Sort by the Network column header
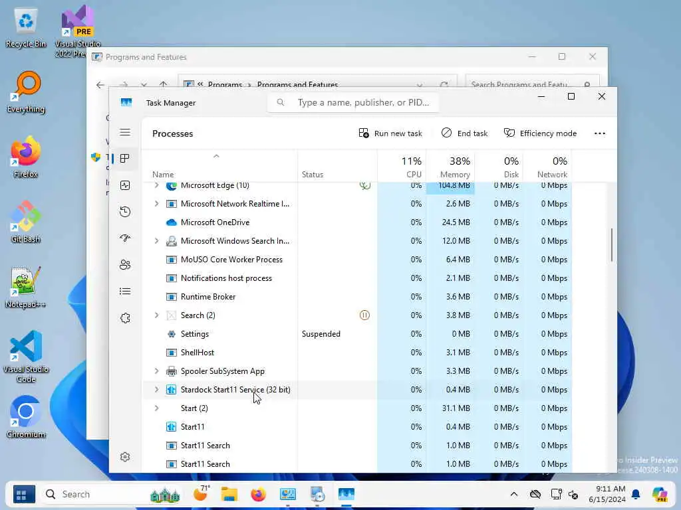The height and width of the screenshot is (510, 681). pos(547,166)
